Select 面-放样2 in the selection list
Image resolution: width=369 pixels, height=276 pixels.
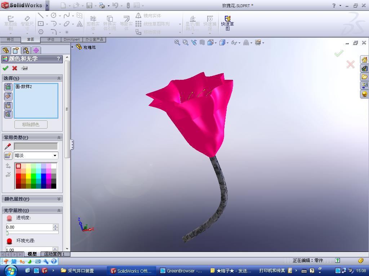click(x=24, y=87)
